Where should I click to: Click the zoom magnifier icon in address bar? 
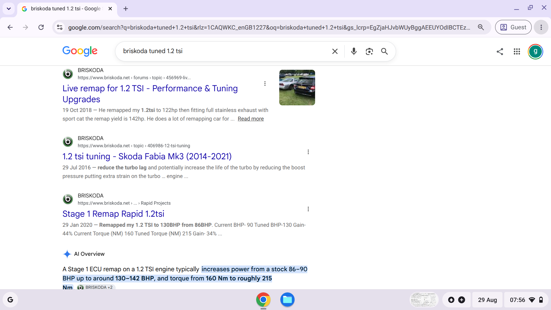(481, 27)
